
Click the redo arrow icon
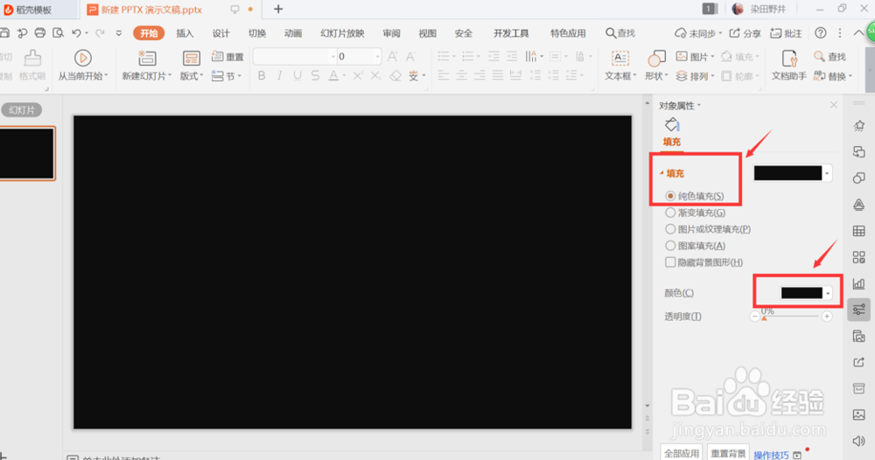point(100,33)
